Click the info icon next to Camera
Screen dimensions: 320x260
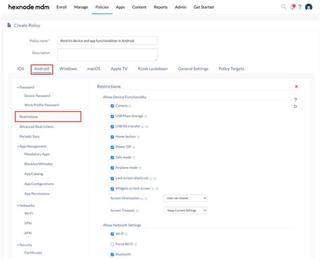130,106
